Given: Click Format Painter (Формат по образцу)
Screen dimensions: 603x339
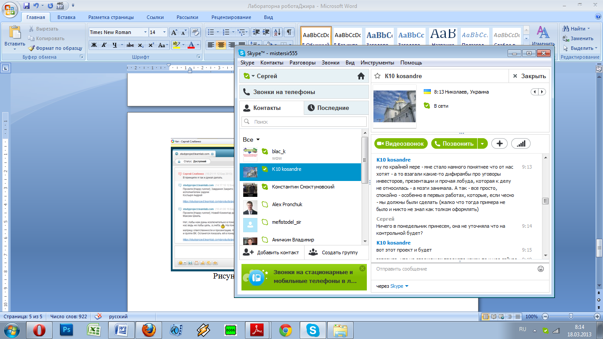Looking at the screenshot, I should click(x=56, y=48).
